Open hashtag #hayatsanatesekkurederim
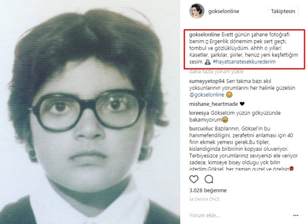This screenshot has width=306, height=224. point(244,62)
